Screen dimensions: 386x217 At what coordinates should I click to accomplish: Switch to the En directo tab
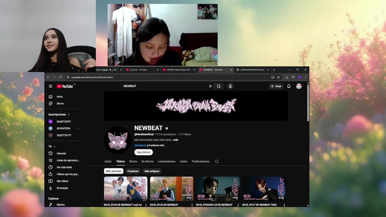coord(147,162)
